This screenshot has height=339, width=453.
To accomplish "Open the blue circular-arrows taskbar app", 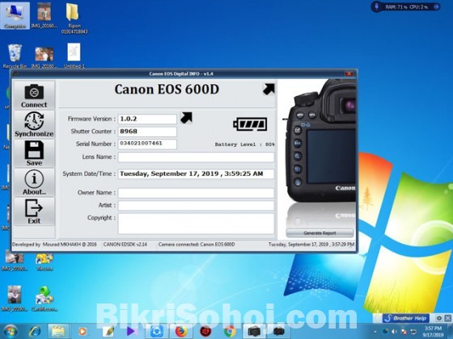I will point(157,332).
